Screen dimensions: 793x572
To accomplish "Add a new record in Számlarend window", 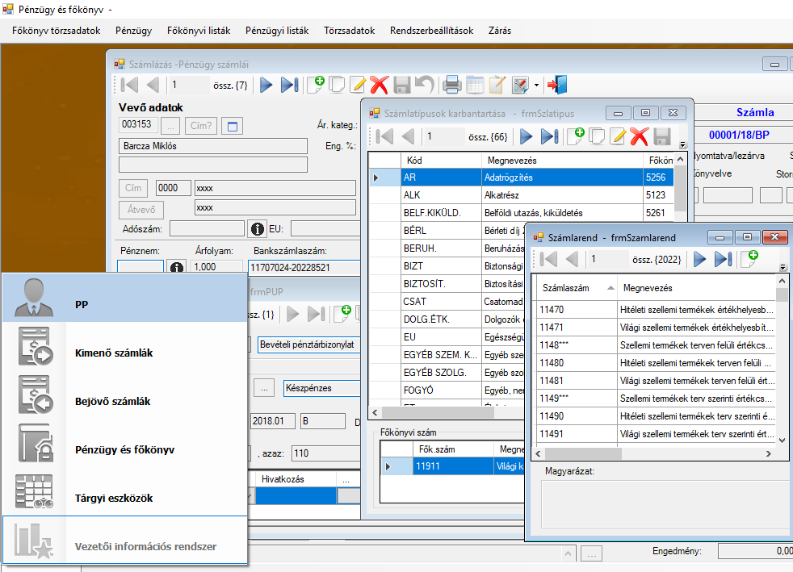I will tap(749, 259).
